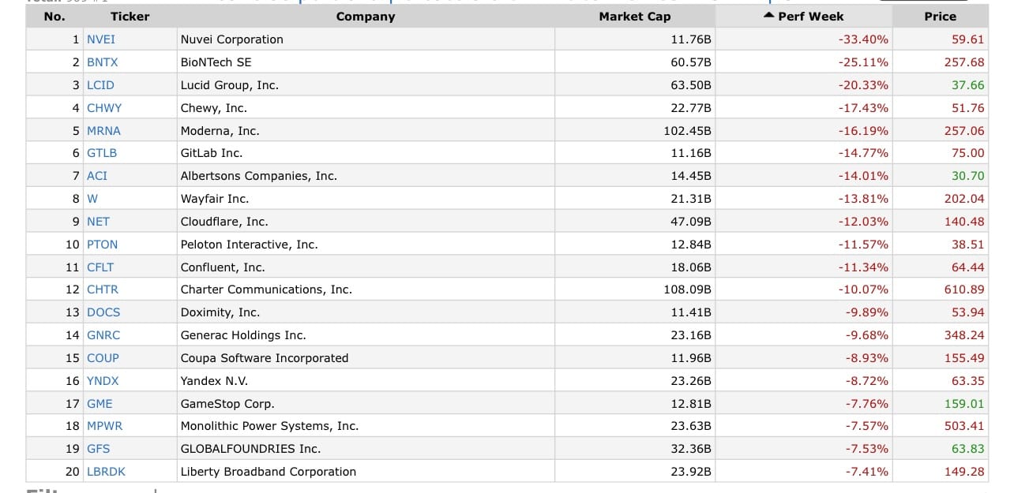1014x493 pixels.
Task: Open the CHWY ticker link
Action: point(104,108)
